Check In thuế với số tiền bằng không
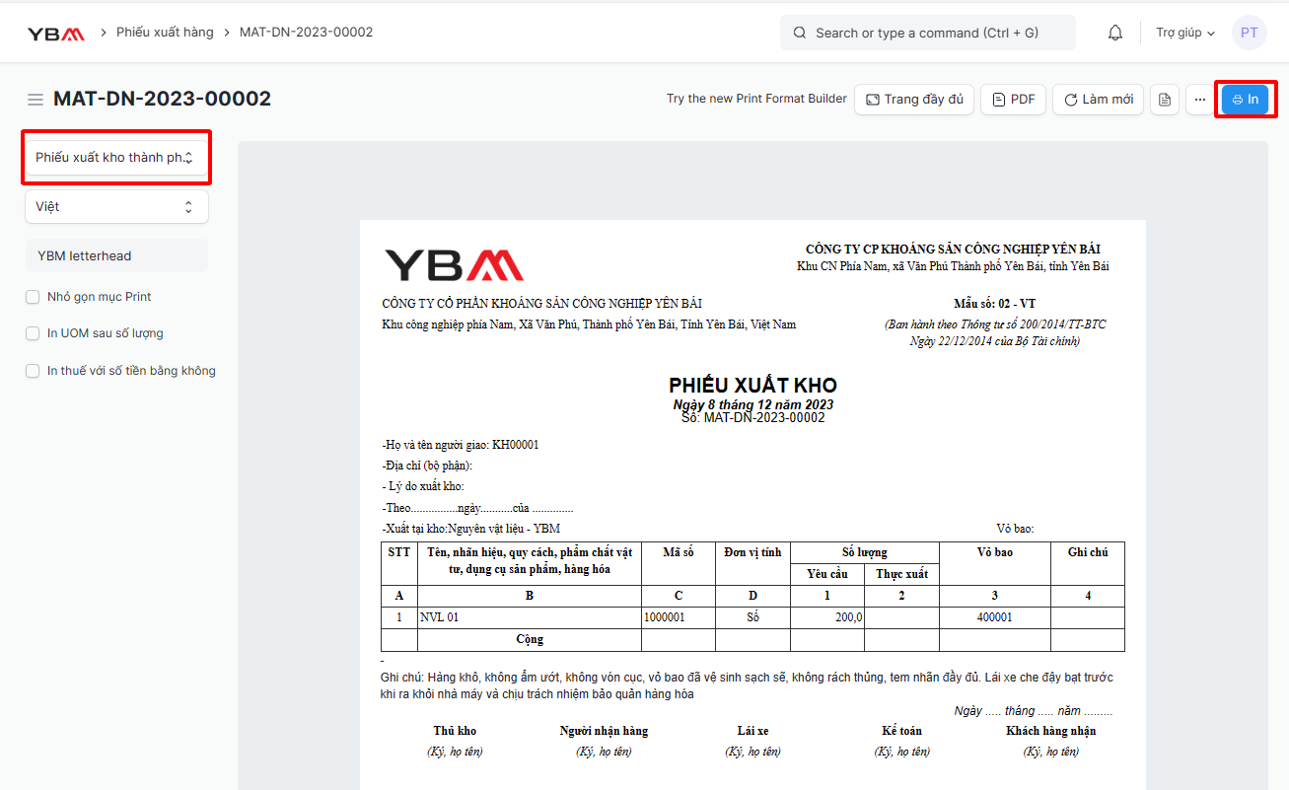Viewport: 1289px width, 790px height. coord(33,371)
